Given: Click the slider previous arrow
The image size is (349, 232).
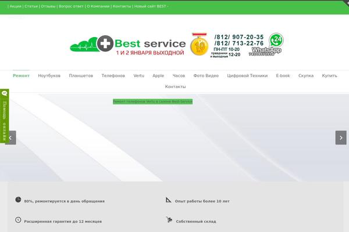Looking at the screenshot, I should [10, 137].
